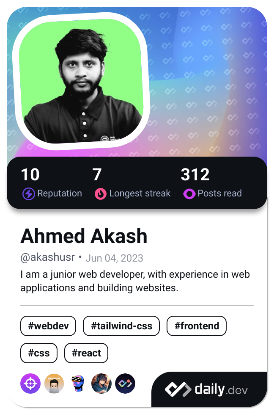Click the purple crosshair source badge
Image resolution: width=274 pixels, height=414 pixels.
click(x=30, y=384)
